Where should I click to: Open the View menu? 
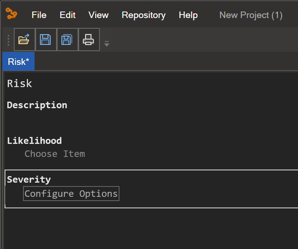click(x=98, y=15)
